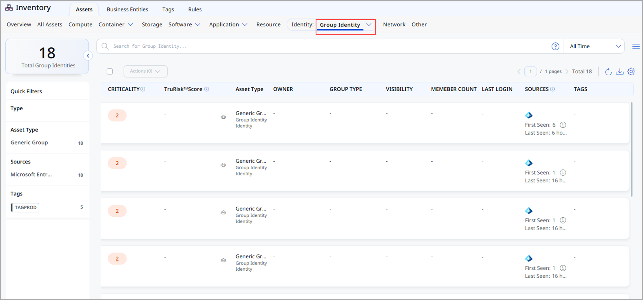Filter by Generic Group asset type
643x300 pixels.
pyautogui.click(x=29, y=143)
